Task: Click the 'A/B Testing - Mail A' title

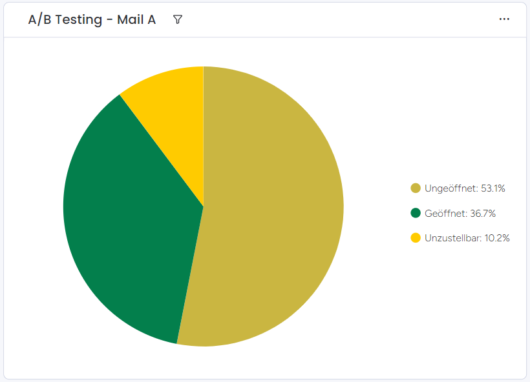Action: (x=92, y=19)
